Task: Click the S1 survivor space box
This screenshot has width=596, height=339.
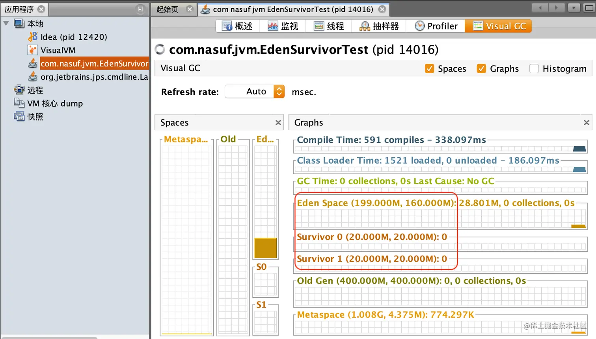Action: coord(266,322)
